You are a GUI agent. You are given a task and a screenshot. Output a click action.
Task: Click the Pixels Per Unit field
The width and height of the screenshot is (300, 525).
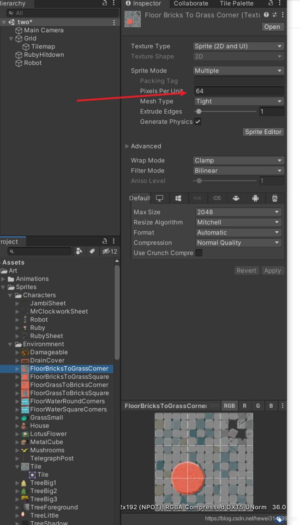(x=239, y=91)
